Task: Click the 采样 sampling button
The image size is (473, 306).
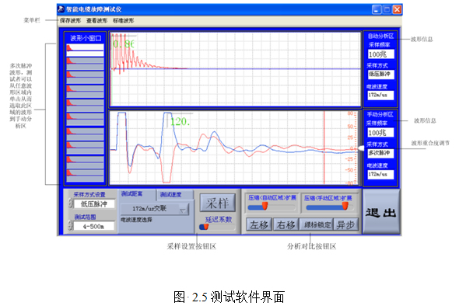Action: tap(218, 203)
